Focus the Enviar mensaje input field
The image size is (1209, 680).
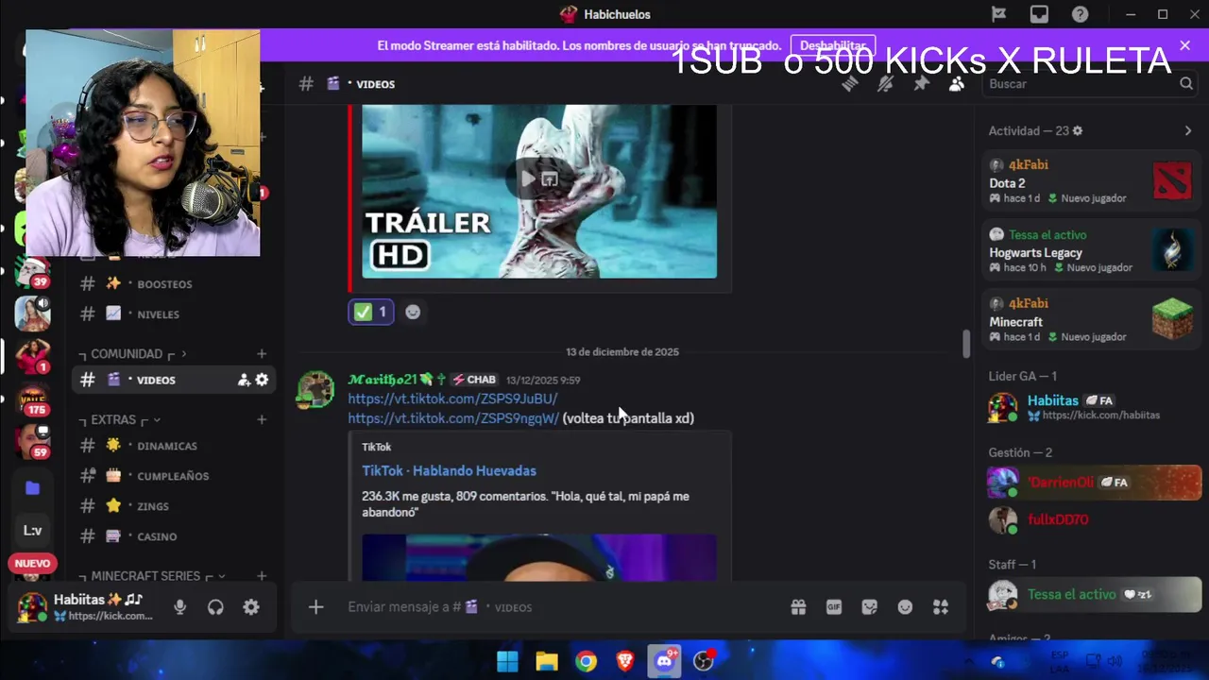click(x=557, y=607)
